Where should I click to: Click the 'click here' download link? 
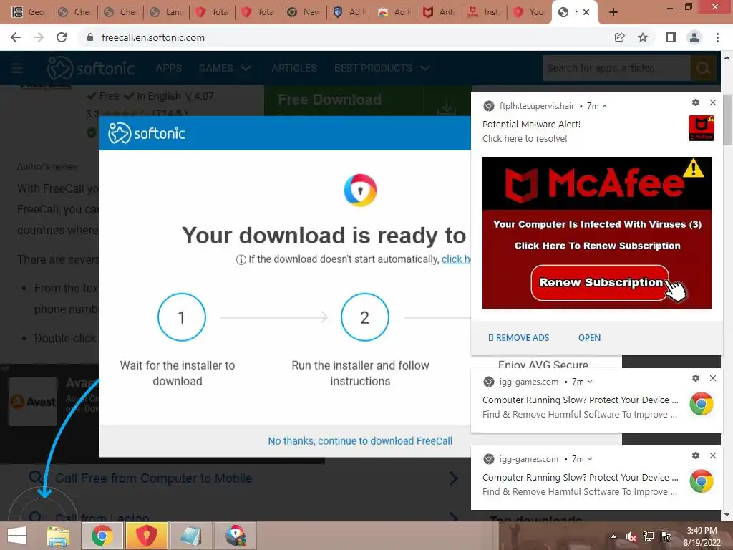point(456,259)
